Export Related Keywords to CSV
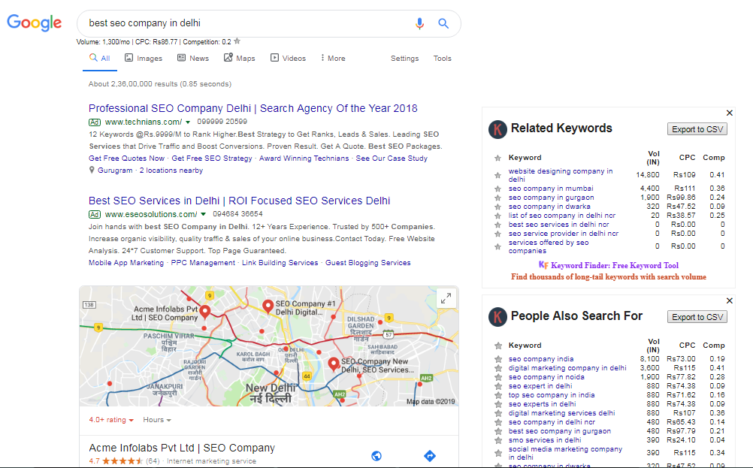 pos(697,129)
